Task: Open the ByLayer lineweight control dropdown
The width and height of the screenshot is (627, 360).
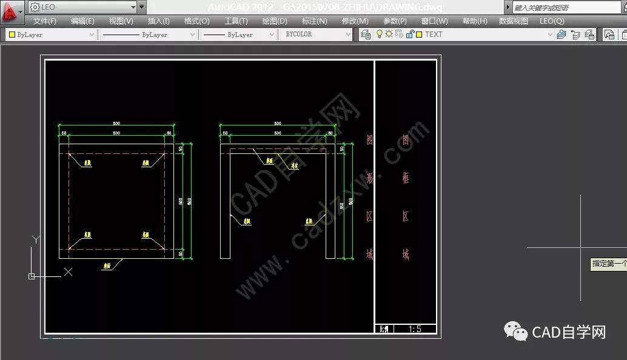Action: (x=239, y=35)
